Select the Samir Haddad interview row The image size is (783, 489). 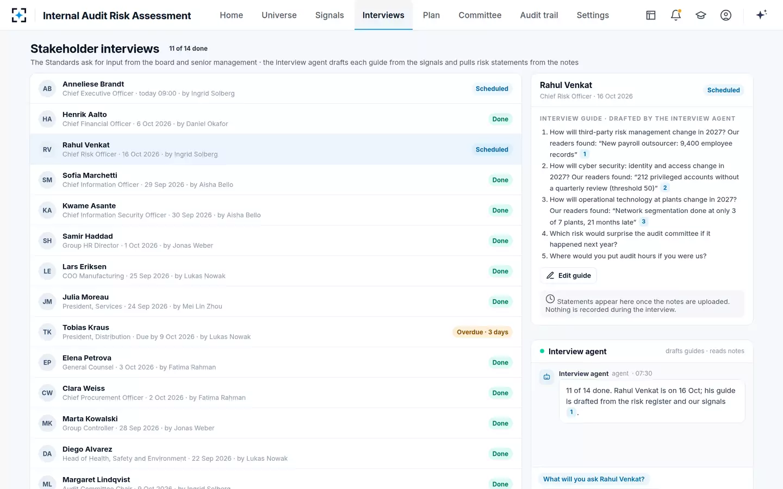click(x=276, y=241)
